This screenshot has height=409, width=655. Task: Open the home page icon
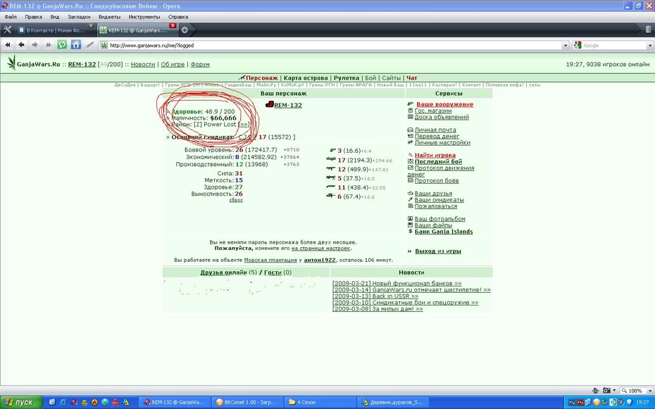click(75, 44)
